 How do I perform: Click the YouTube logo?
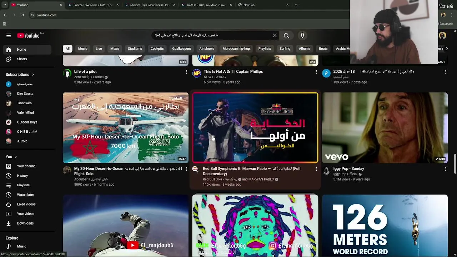click(29, 35)
